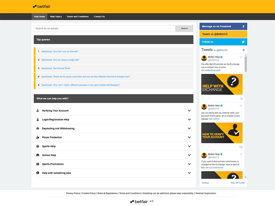The width and height of the screenshot is (275, 206).
Task: Expand Login/Registration Help section
Action: click(x=189, y=120)
